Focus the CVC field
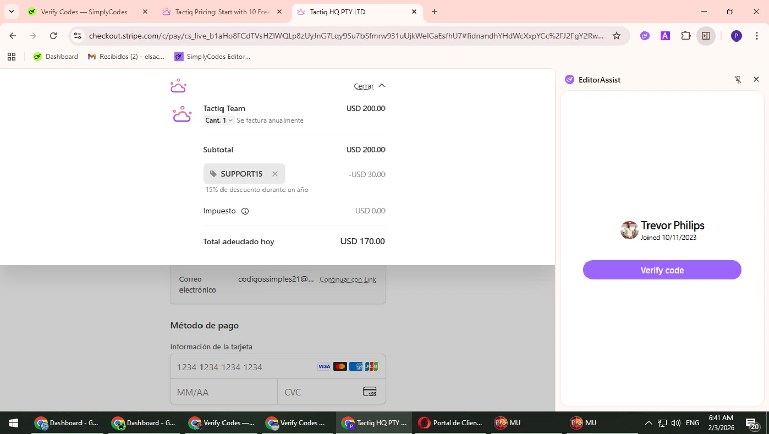Screen dimensions: 769x434 pos(331,392)
